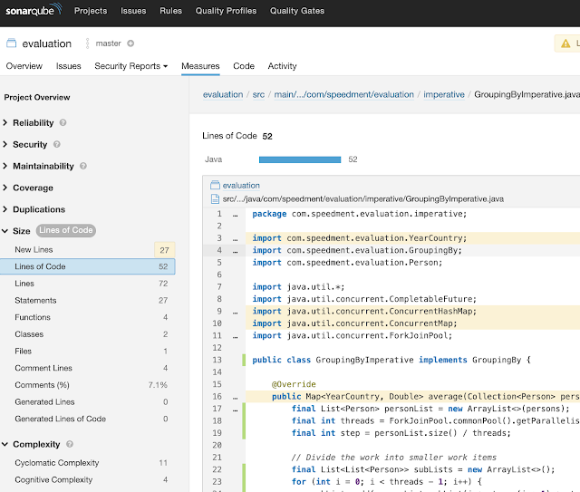Click the help icon beside Reliability
Image resolution: width=580 pixels, height=492 pixels.
point(63,123)
